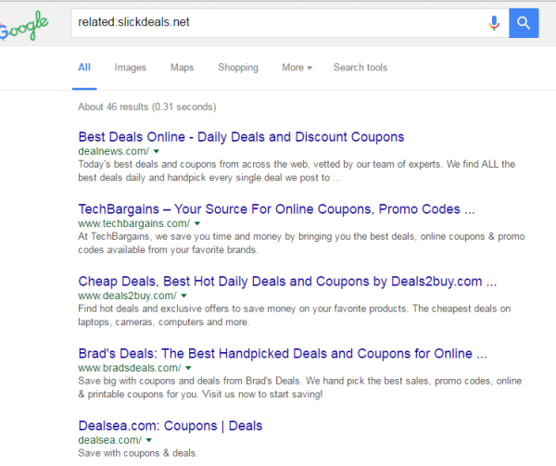Viewport: 556px width, 466px height.
Task: Expand the deals2buy.com URL dropdown arrow
Action: (183, 296)
